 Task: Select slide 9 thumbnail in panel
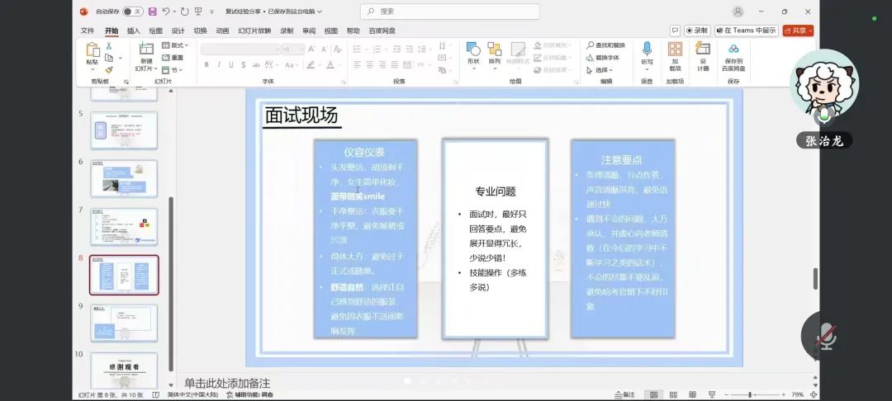(124, 323)
